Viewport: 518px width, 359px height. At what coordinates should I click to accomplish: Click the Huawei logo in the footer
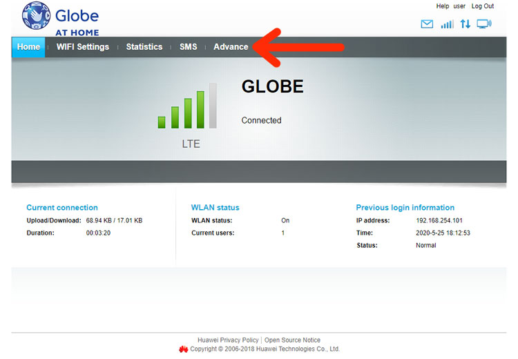183,349
